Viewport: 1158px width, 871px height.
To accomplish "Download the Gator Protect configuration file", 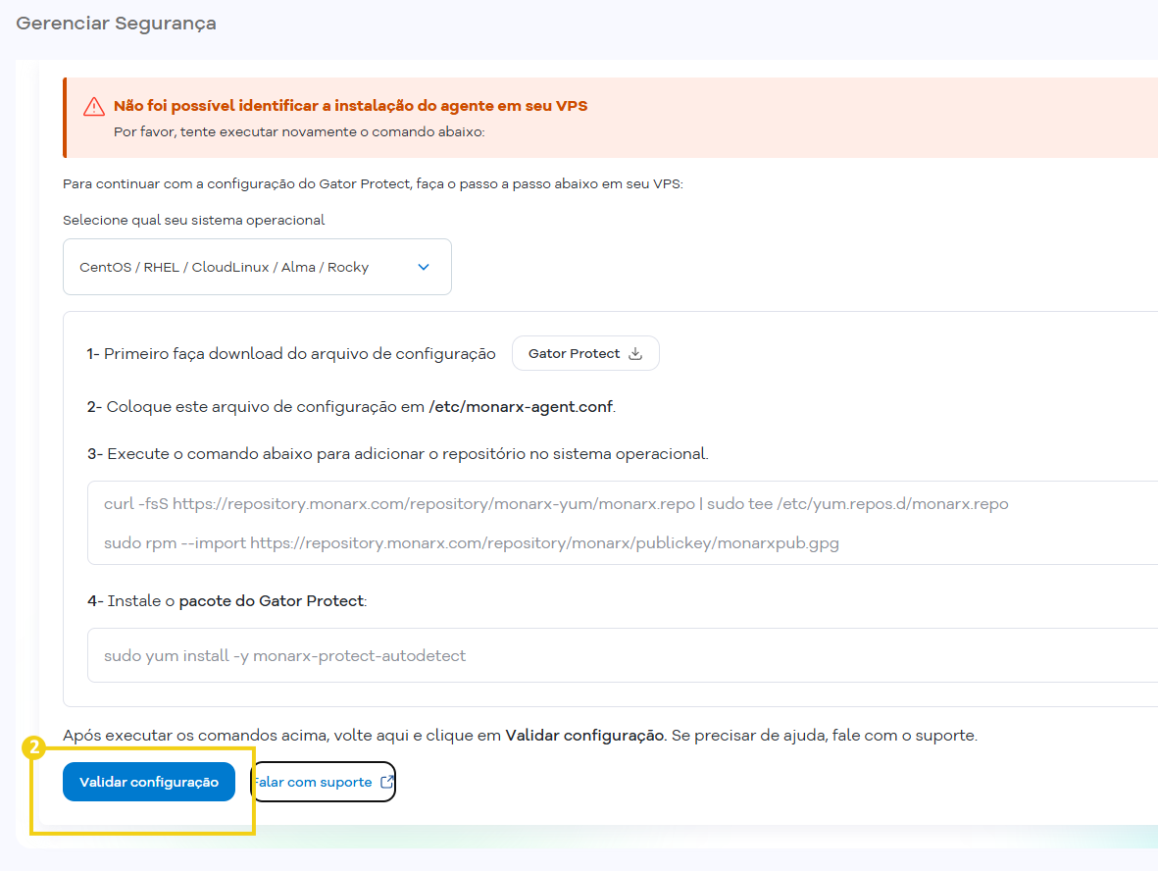I will 585,353.
